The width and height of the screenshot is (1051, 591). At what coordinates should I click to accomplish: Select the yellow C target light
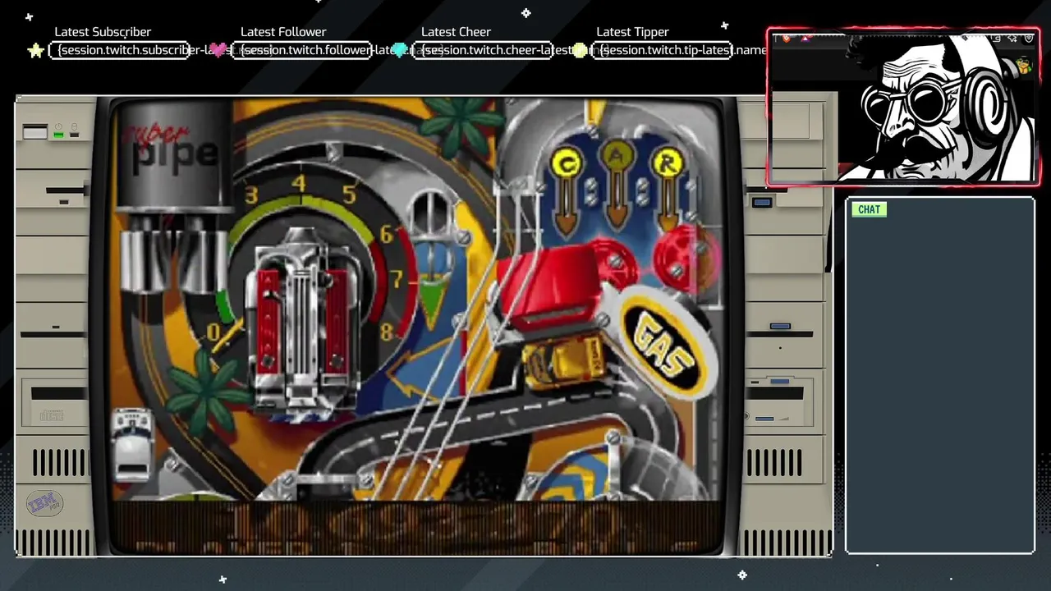pos(567,164)
